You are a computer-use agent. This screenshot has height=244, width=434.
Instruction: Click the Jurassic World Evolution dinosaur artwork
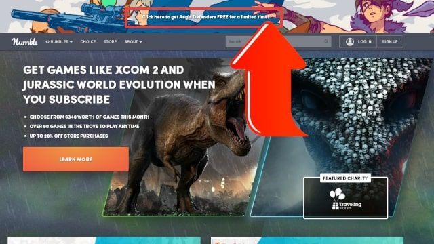click(x=182, y=138)
